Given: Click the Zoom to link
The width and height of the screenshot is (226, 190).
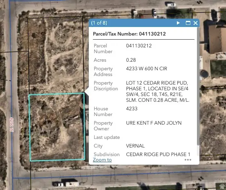Looking at the screenshot, I should [102, 160].
